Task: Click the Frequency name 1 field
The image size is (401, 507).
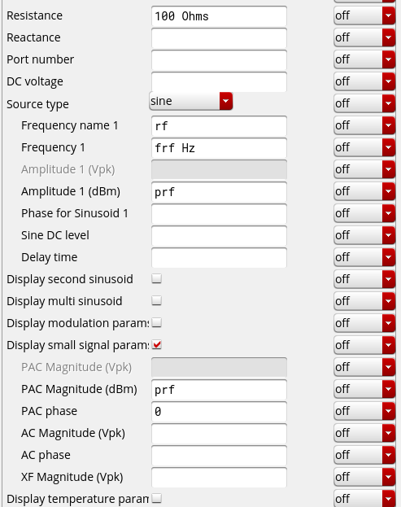Action: click(219, 126)
